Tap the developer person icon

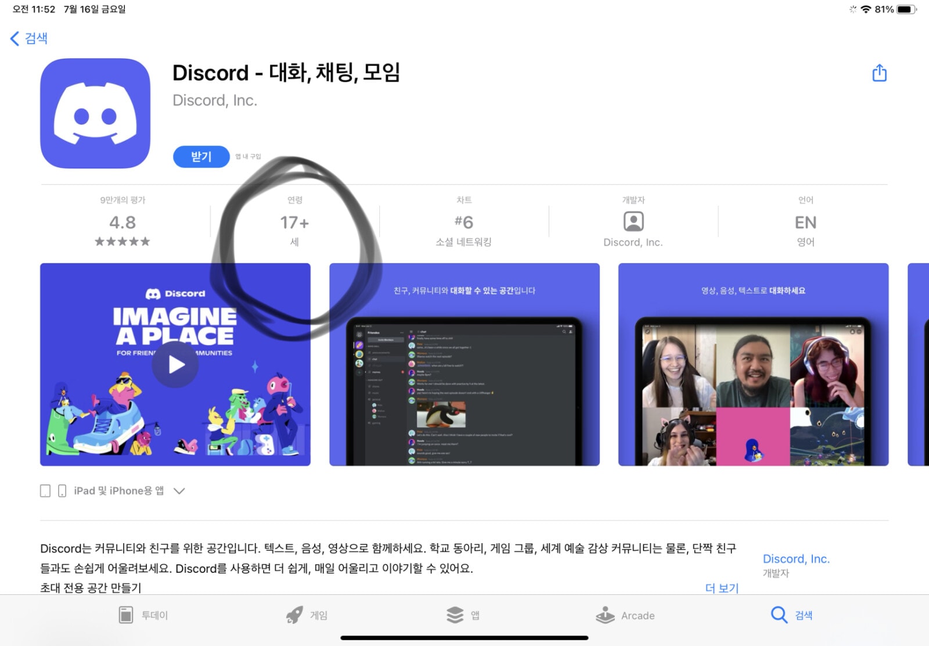pyautogui.click(x=633, y=221)
